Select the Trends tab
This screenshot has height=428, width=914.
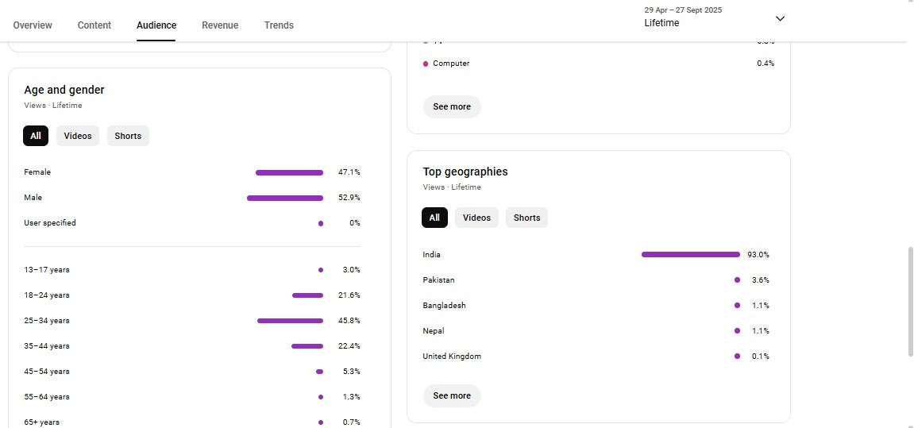[x=279, y=25]
